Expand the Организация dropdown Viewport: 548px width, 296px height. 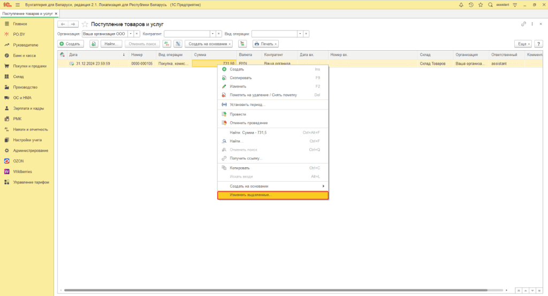tap(130, 34)
